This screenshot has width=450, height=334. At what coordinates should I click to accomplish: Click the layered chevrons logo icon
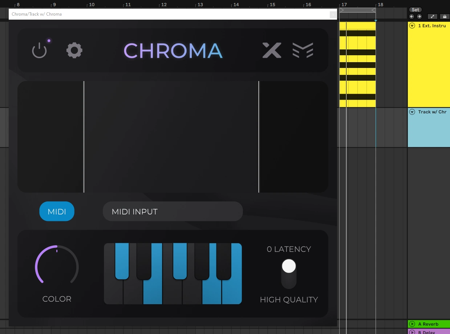(303, 51)
